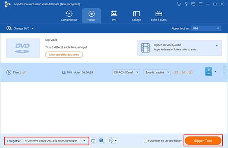The height and width of the screenshot is (148, 228).
Task: Click Liste complète des titres button
Action: coord(64,55)
